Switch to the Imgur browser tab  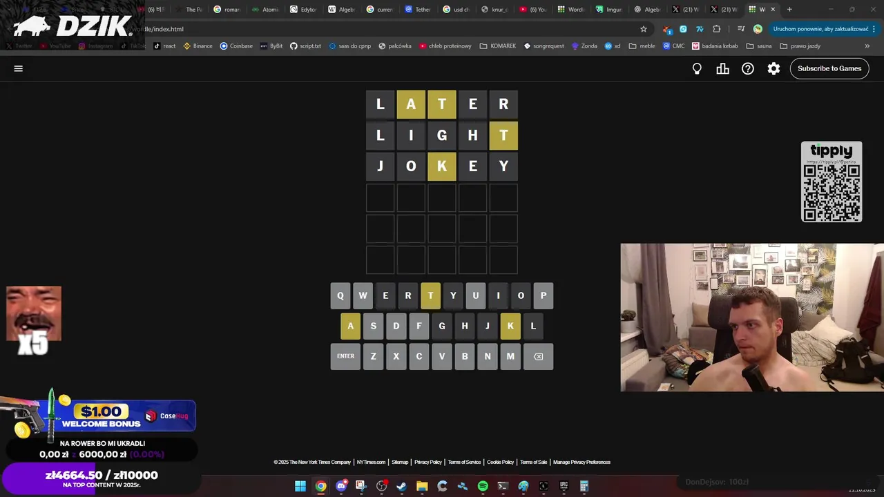pos(609,9)
